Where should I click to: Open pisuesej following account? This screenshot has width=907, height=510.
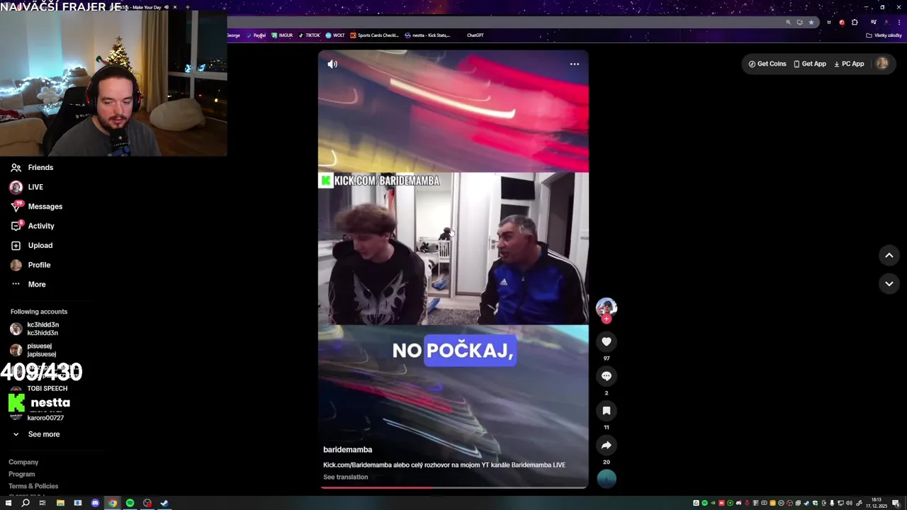[33, 350]
